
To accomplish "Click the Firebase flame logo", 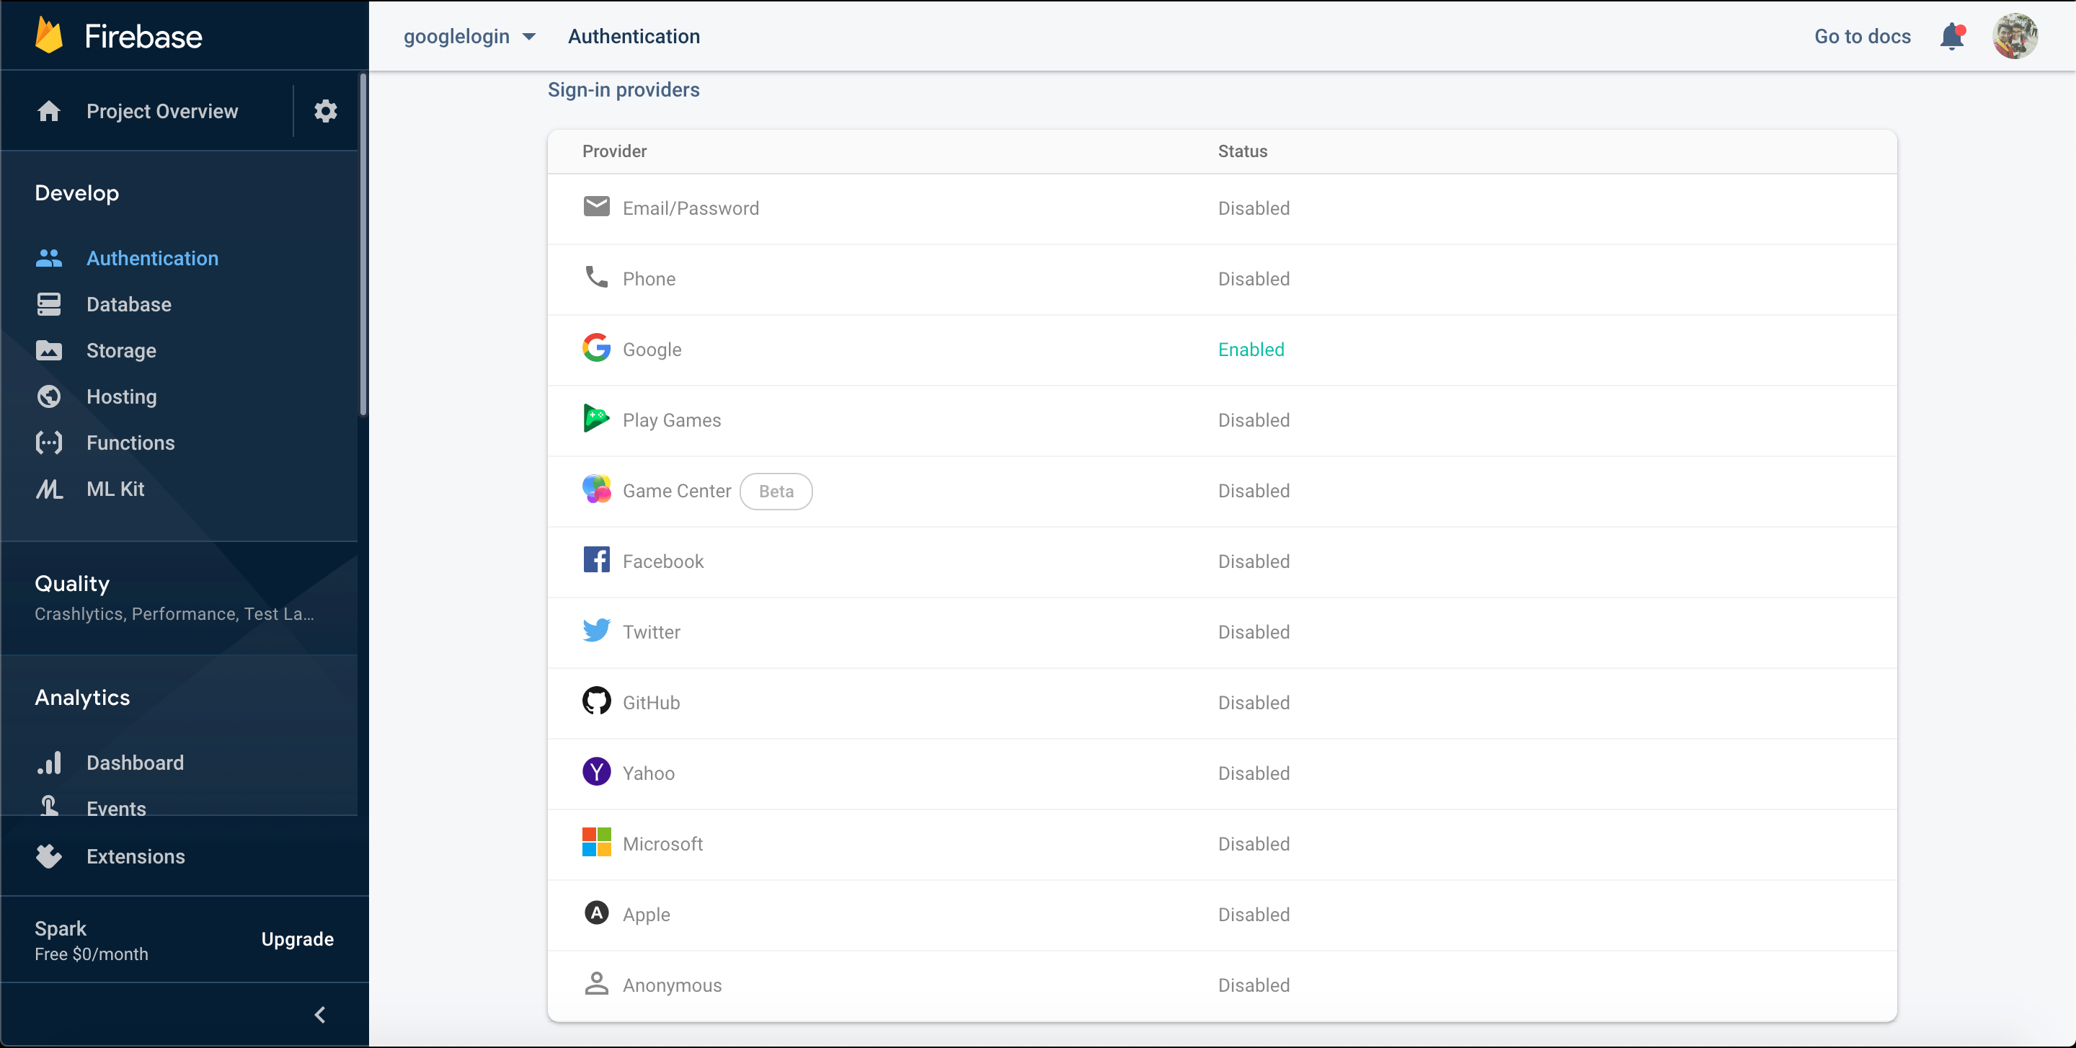I will pos(49,35).
